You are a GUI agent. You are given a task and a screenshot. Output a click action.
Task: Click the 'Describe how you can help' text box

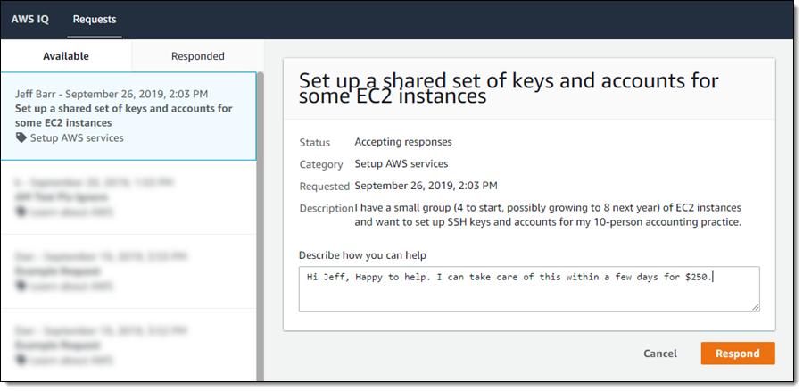coord(528,288)
